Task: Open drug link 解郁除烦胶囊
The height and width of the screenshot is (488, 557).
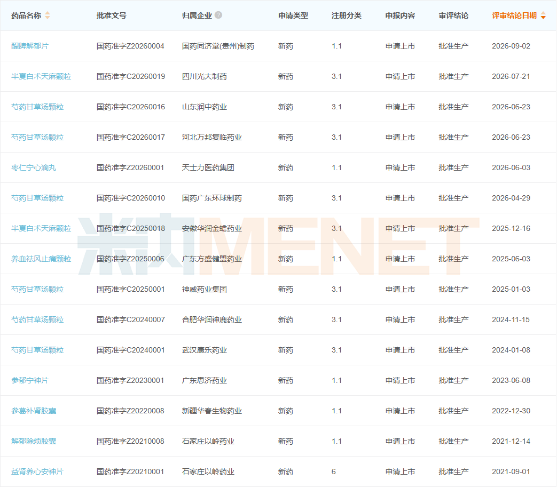Action: pos(34,442)
